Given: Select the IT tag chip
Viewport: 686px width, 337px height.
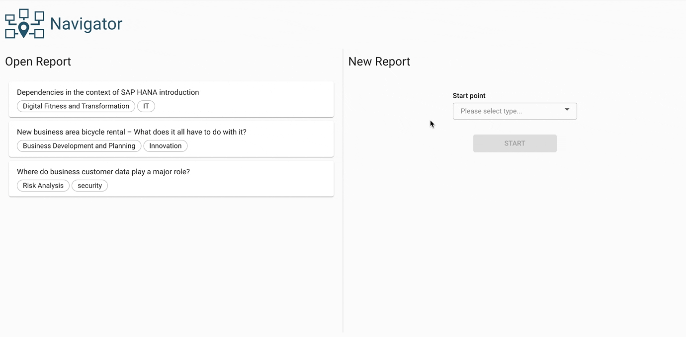Looking at the screenshot, I should 146,106.
